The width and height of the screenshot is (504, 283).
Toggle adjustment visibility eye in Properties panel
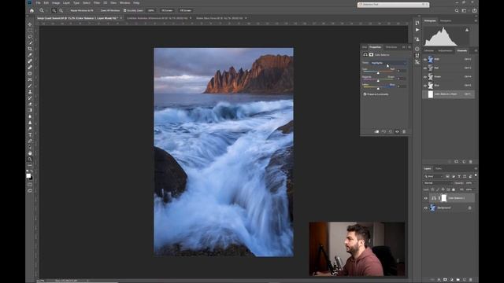click(x=397, y=131)
